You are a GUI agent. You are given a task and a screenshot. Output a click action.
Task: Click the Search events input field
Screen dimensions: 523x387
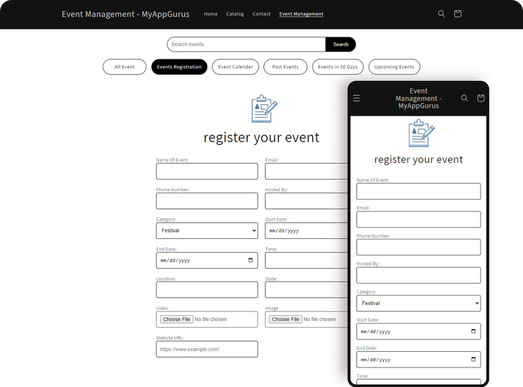click(x=246, y=44)
